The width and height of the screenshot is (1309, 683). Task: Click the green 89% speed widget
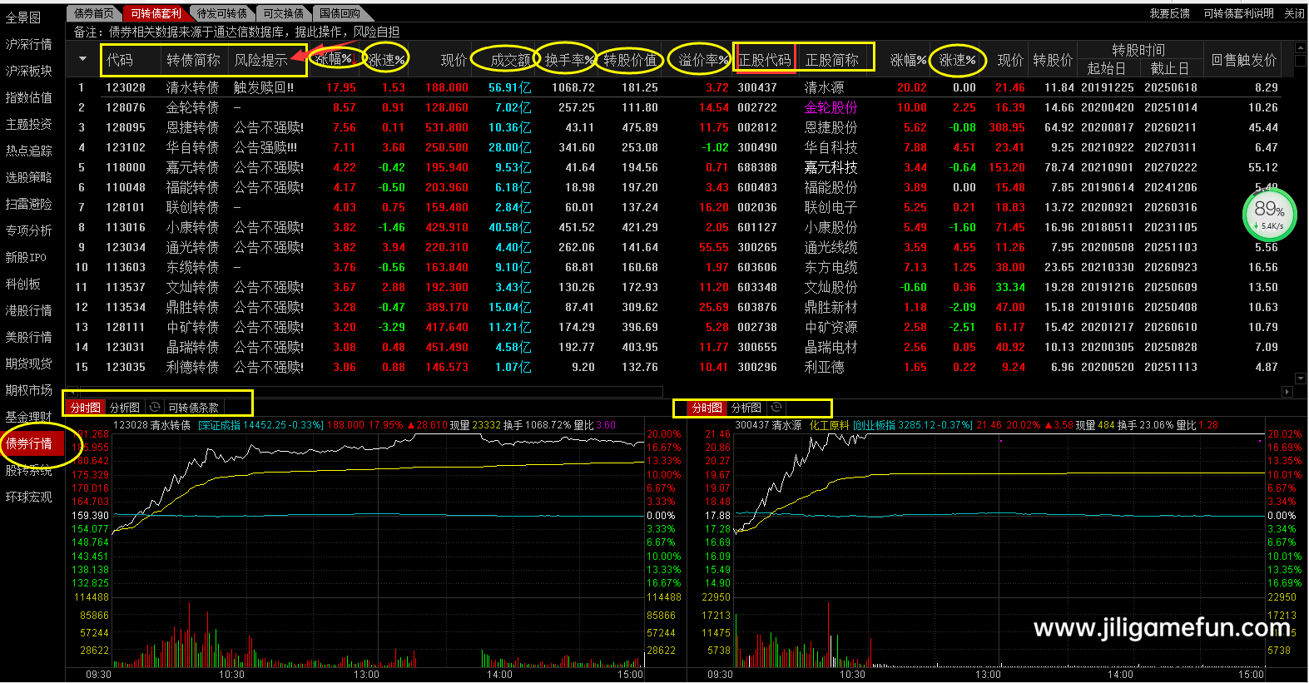click(x=1269, y=214)
